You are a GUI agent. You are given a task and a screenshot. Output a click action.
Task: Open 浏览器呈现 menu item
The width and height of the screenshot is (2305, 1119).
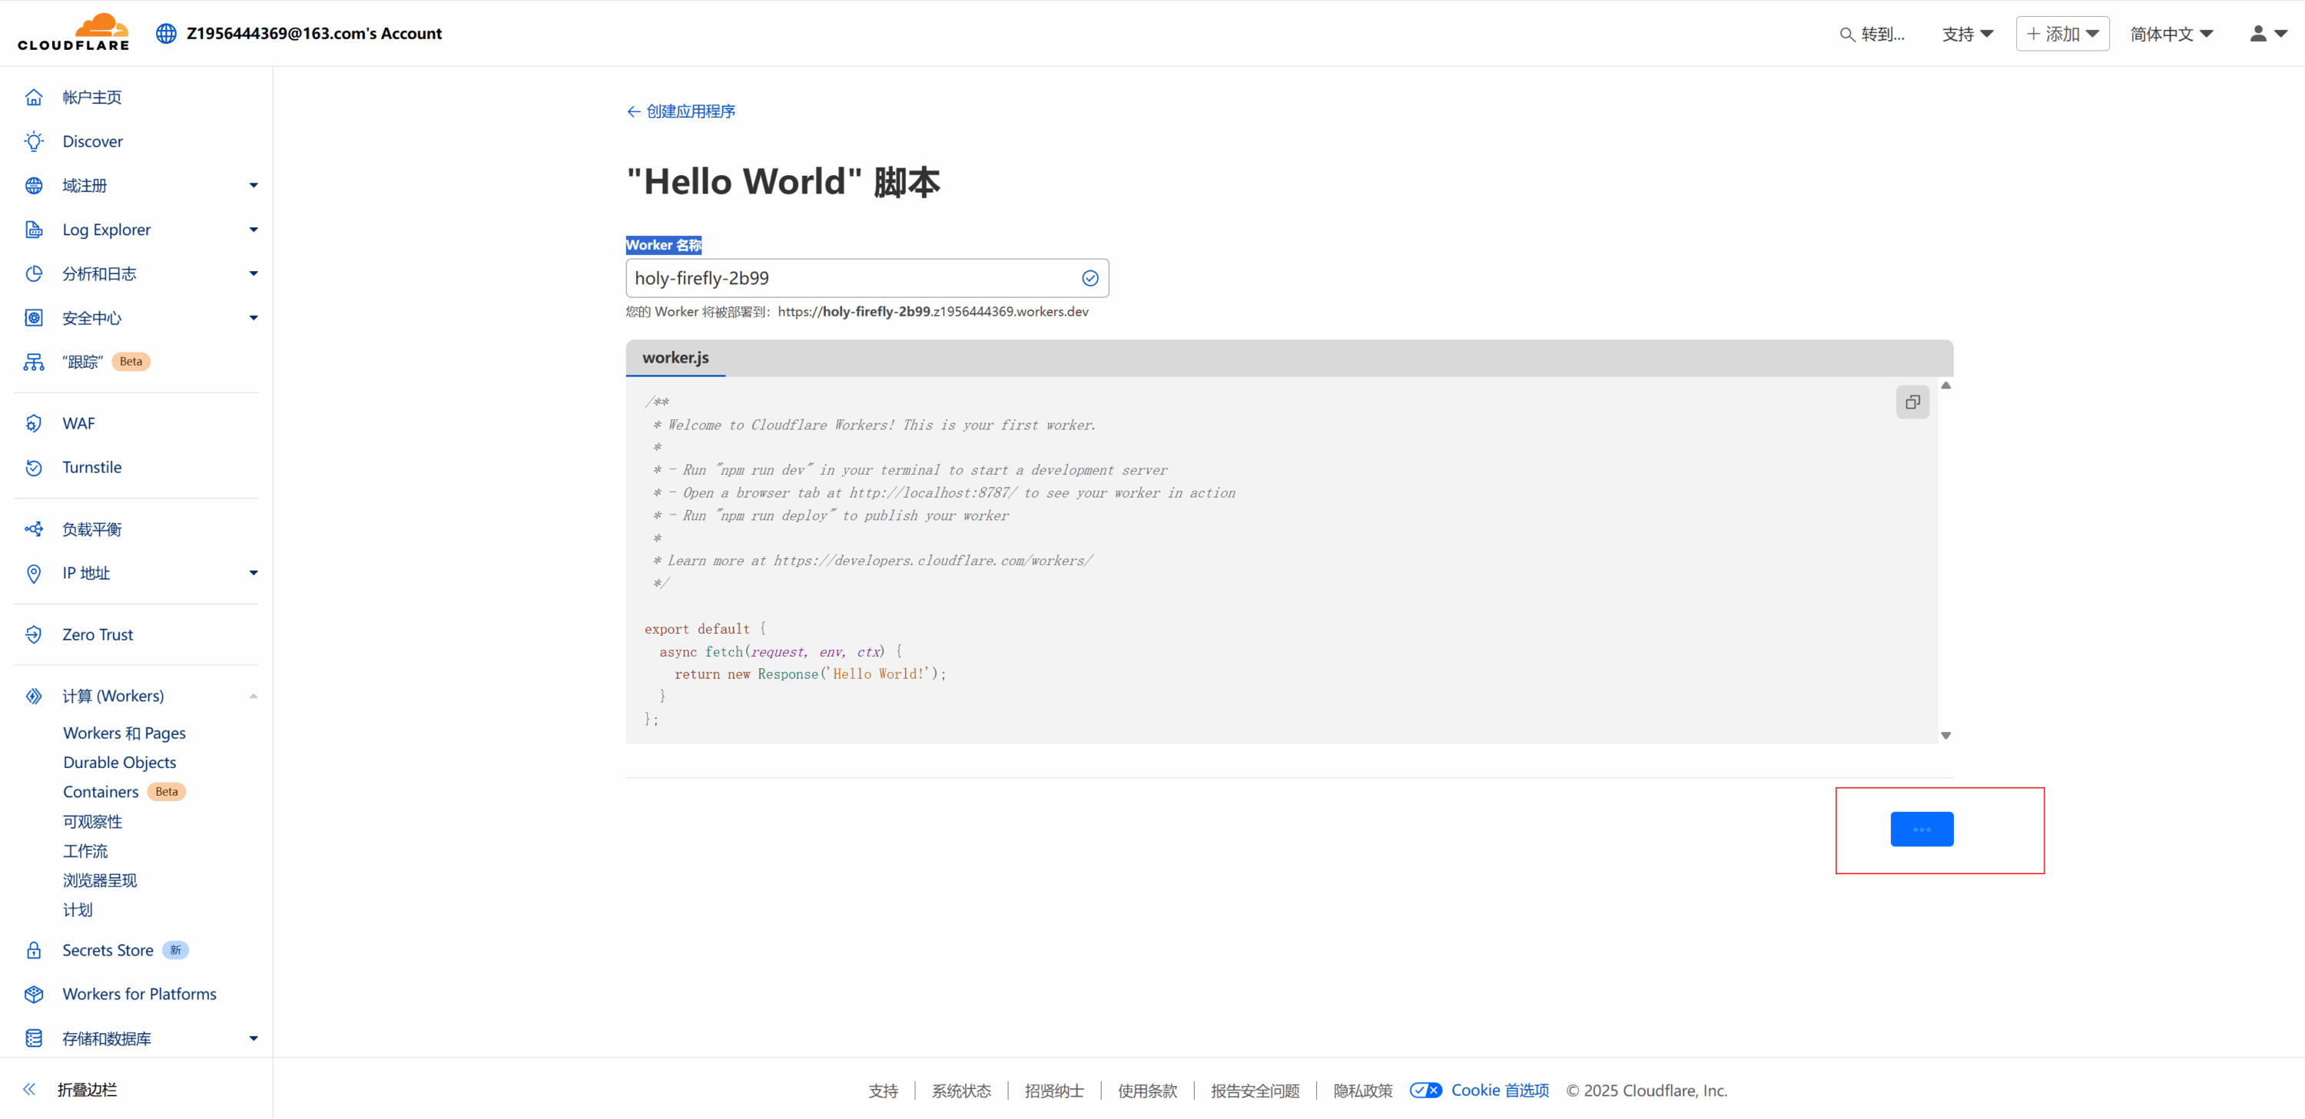[100, 880]
